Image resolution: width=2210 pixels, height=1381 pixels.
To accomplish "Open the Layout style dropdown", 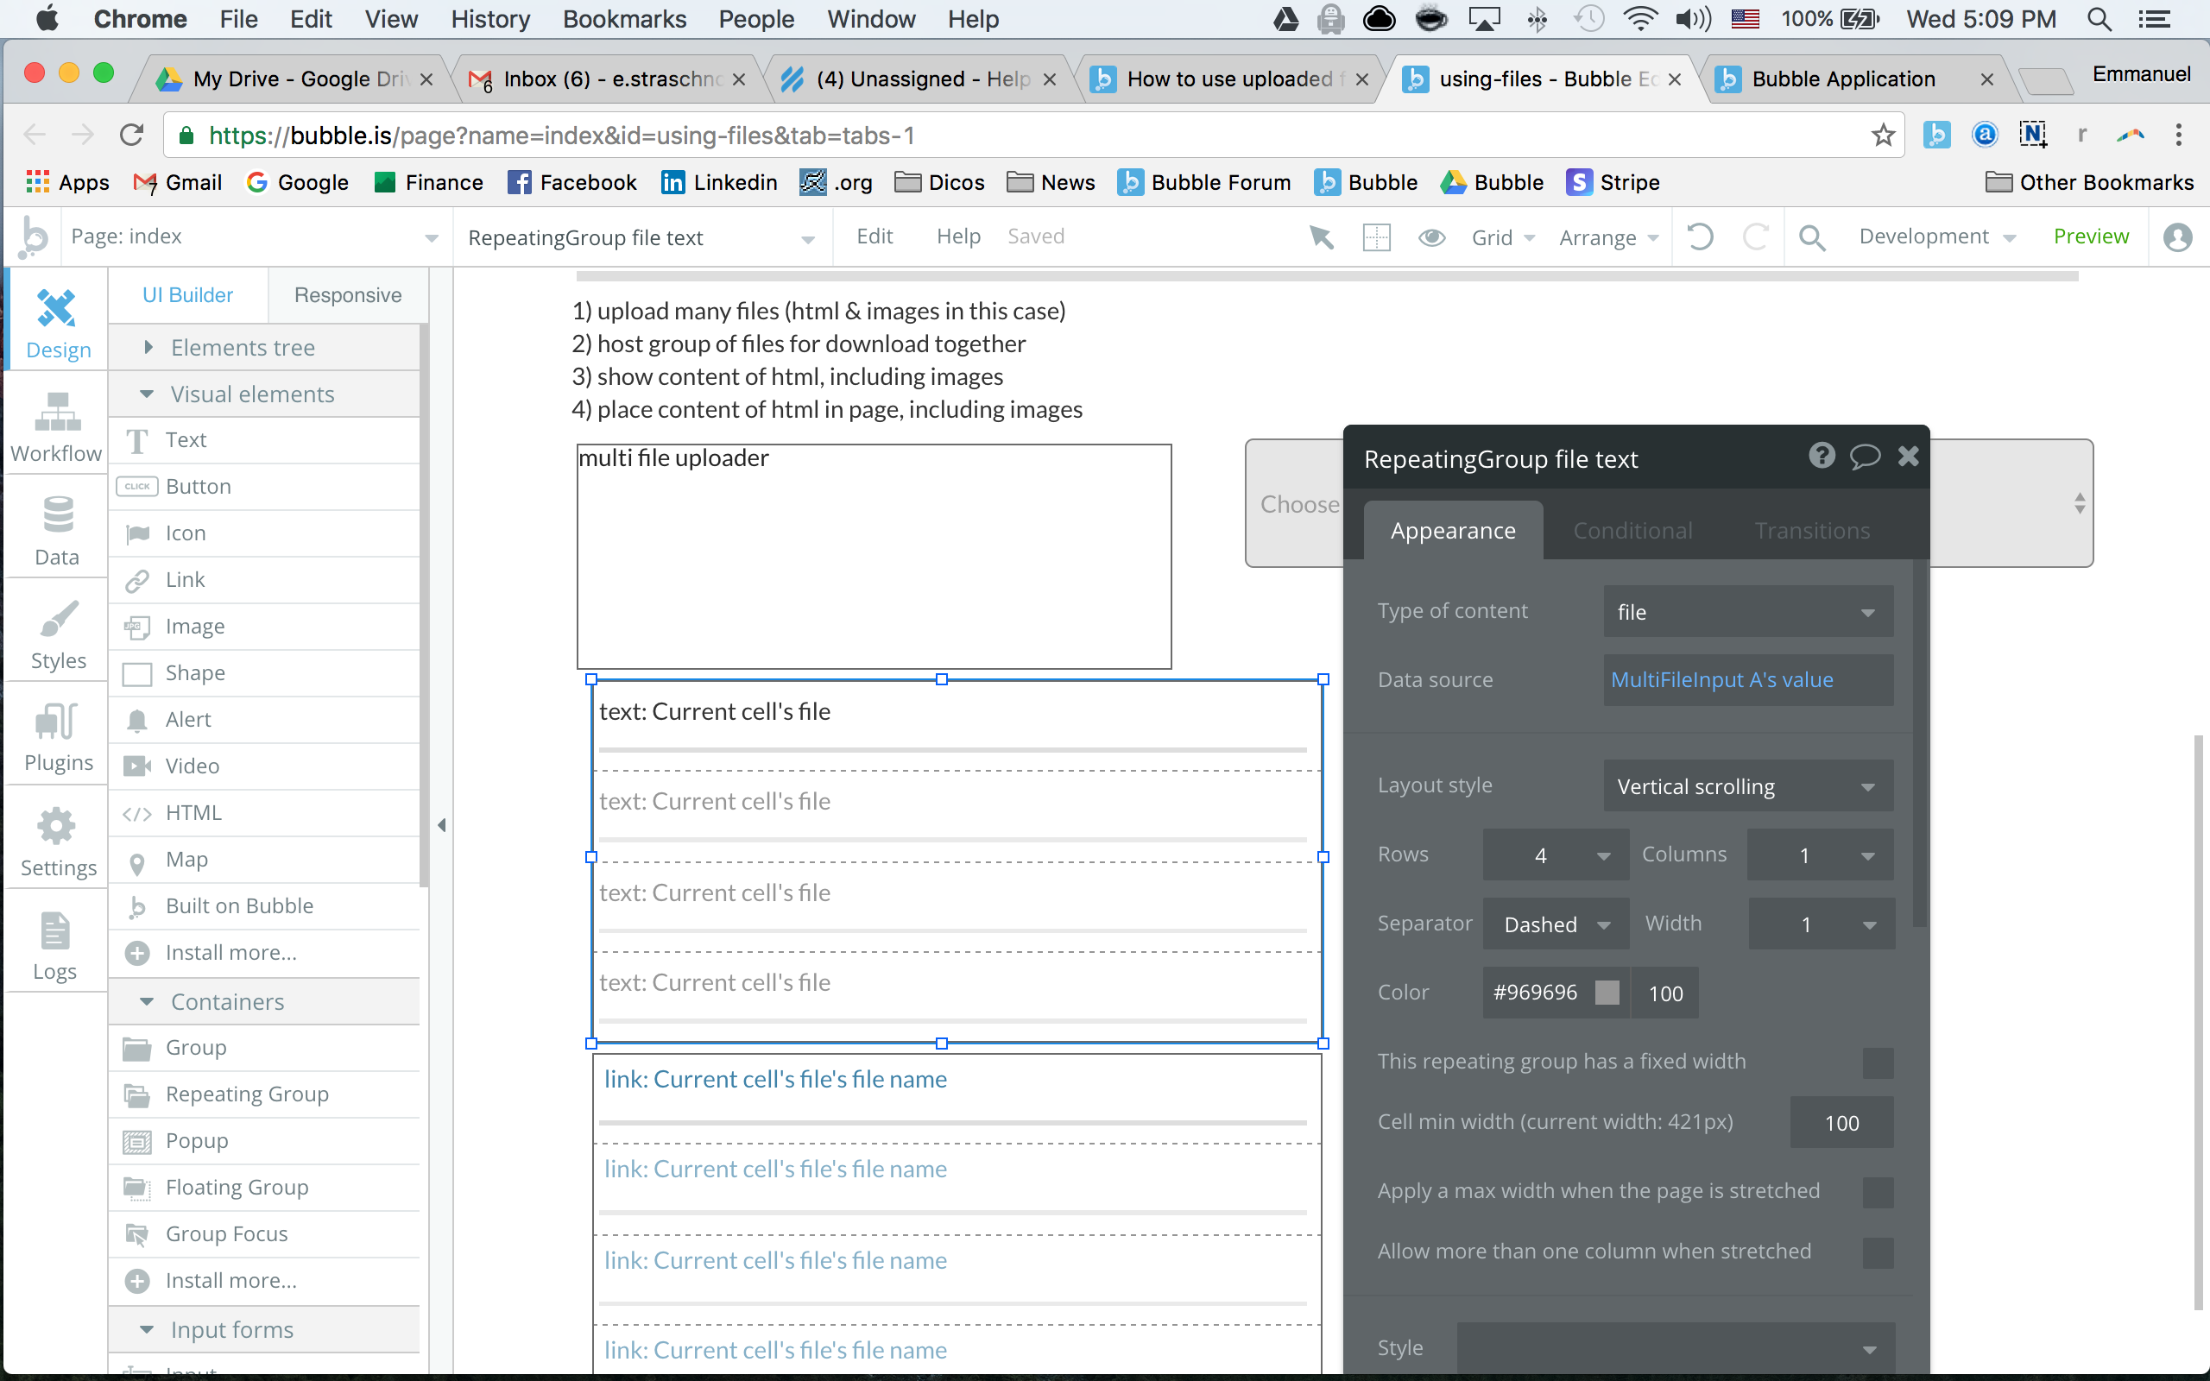I will tap(1747, 786).
